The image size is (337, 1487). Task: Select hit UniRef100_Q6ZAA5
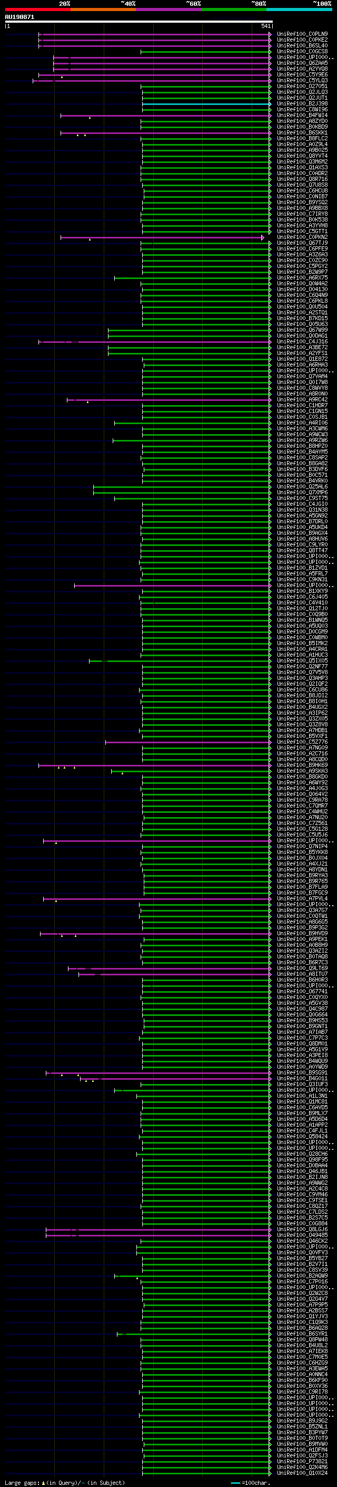click(302, 63)
